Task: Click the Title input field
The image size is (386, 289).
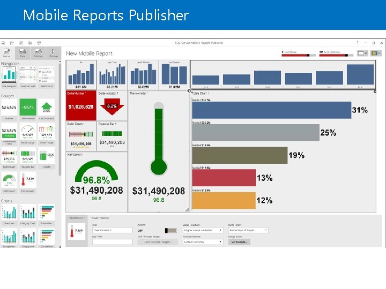Action: (112, 230)
